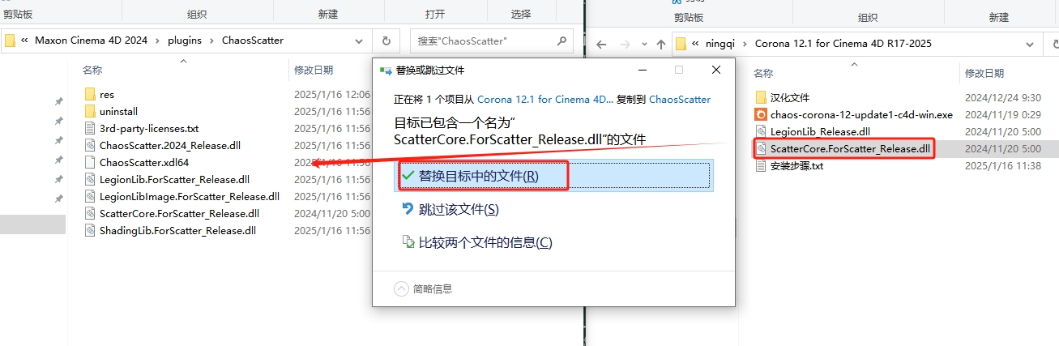Click the ChaosScatter breadcrumb segment
Screen dimensions: 1059x346
coord(252,40)
